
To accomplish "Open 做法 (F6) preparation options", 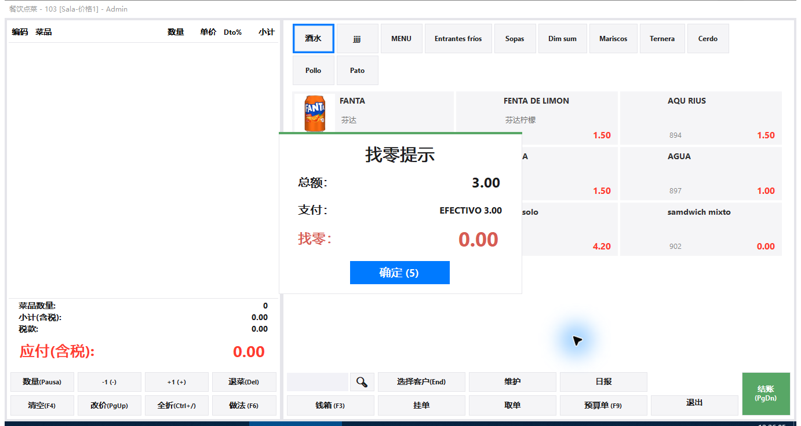I will point(244,406).
